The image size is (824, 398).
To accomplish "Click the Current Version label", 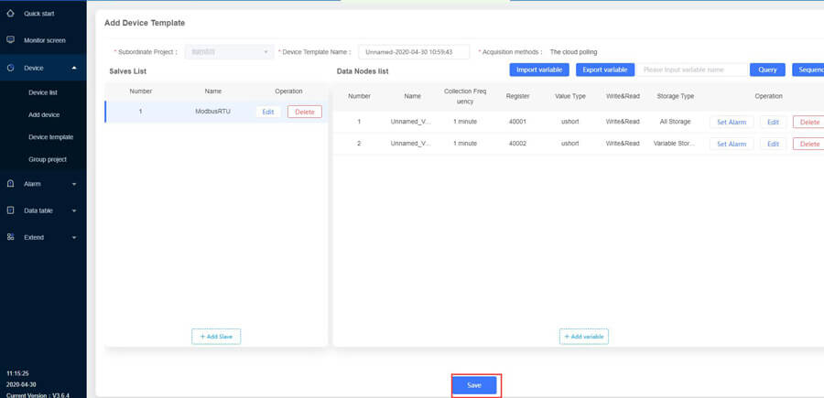I will [x=38, y=395].
